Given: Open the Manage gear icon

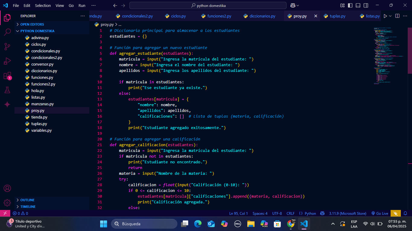Looking at the screenshot, I should pos(7,203).
